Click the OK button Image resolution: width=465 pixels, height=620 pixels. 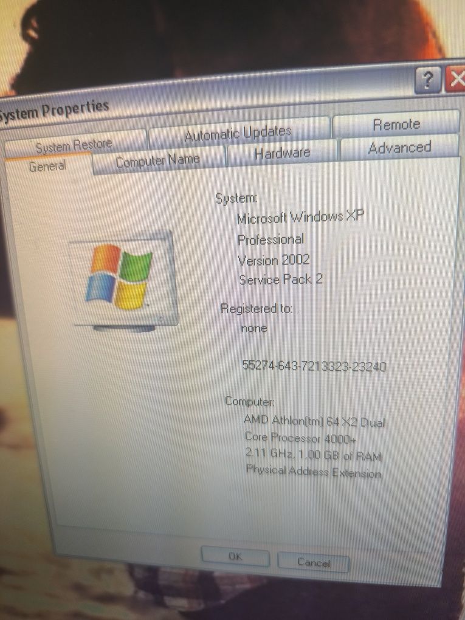tap(235, 556)
